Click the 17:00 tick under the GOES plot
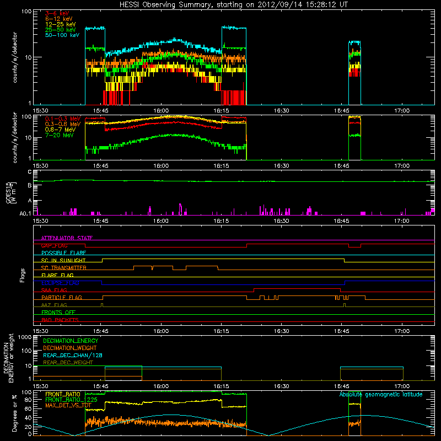 [x=402, y=221]
